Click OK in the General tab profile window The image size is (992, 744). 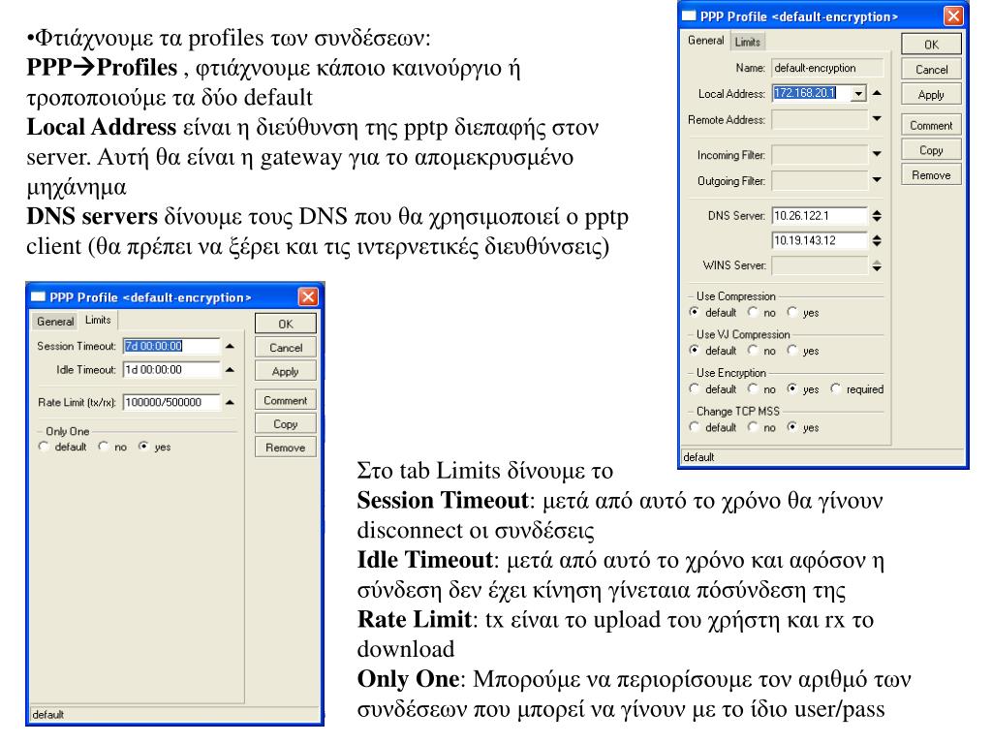(931, 45)
